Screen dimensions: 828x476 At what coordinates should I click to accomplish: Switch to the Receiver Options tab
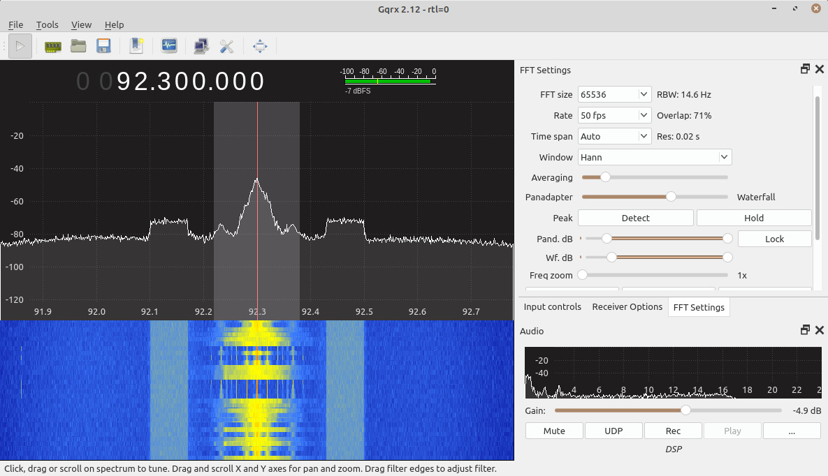pos(627,306)
